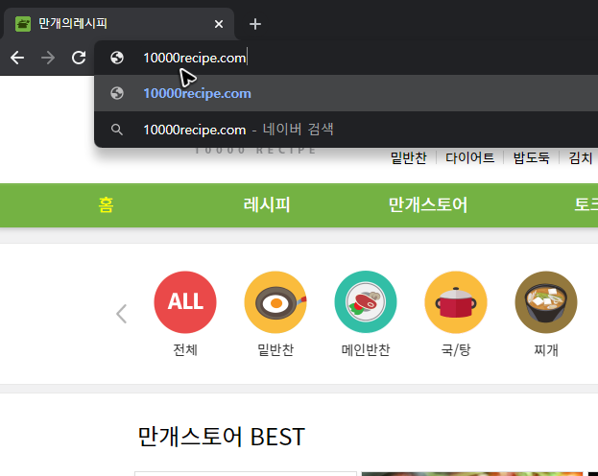
Task: Click the browser back arrow
Action: point(17,58)
